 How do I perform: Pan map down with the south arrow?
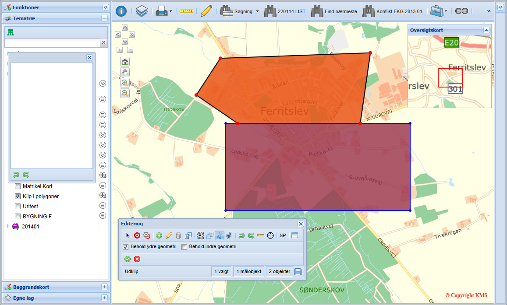[x=125, y=42]
